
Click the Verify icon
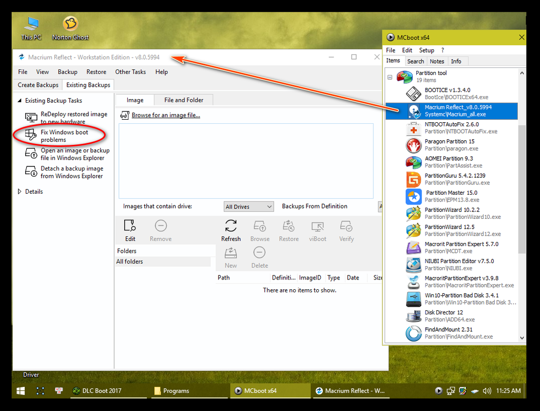pos(346,230)
